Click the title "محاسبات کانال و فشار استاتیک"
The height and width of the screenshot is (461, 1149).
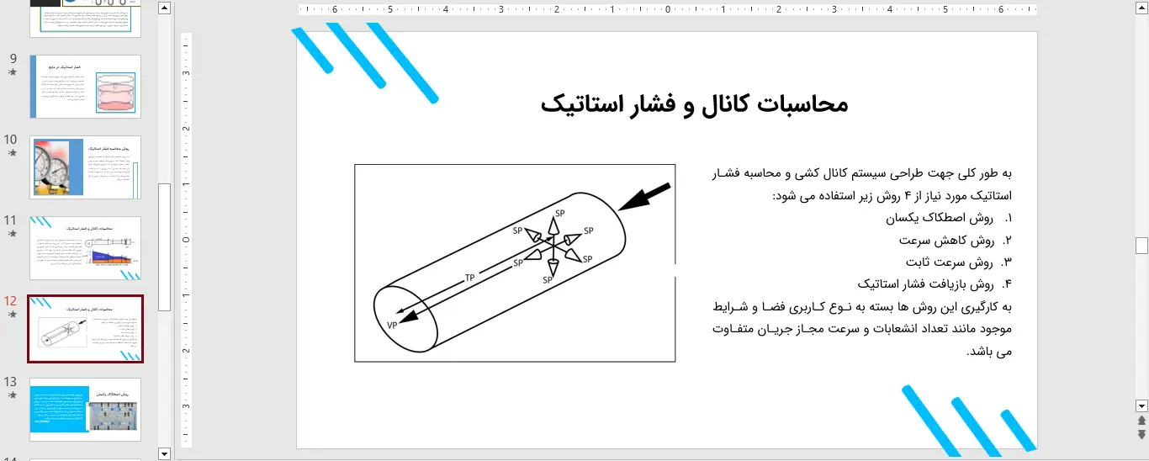click(x=694, y=104)
